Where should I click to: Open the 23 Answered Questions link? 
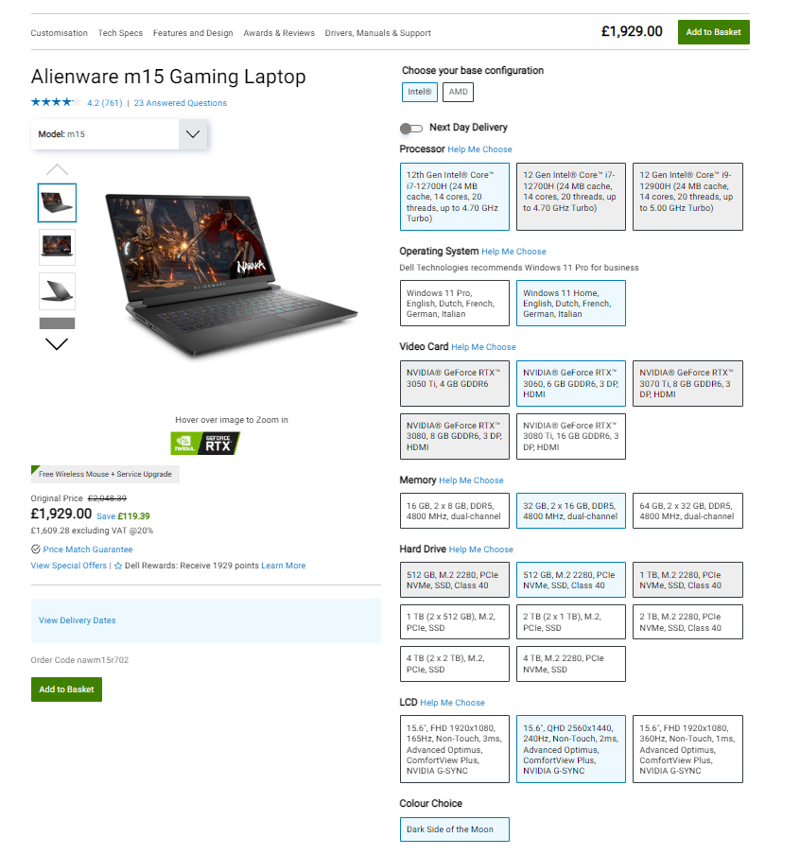[181, 103]
